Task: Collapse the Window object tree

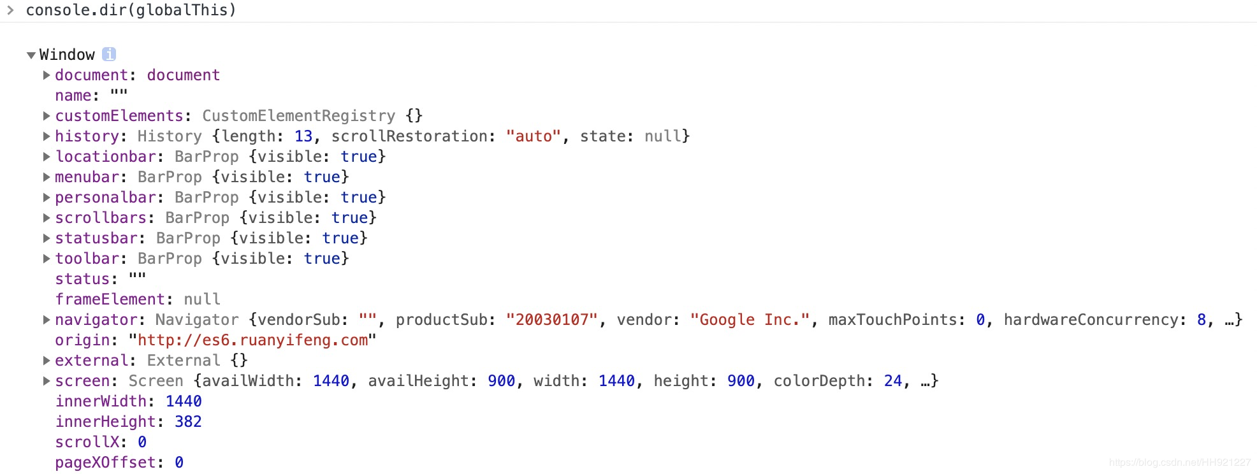Action: (31, 55)
